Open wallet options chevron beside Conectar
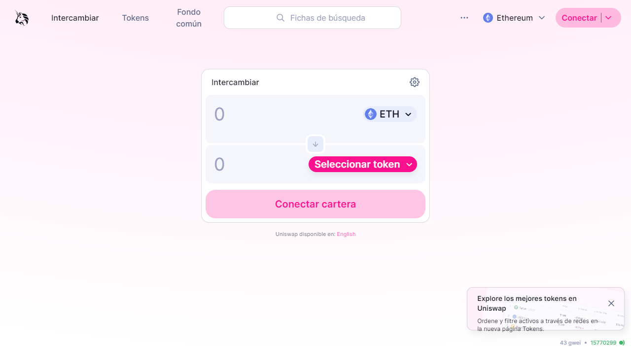This screenshot has width=631, height=354. pos(608,18)
